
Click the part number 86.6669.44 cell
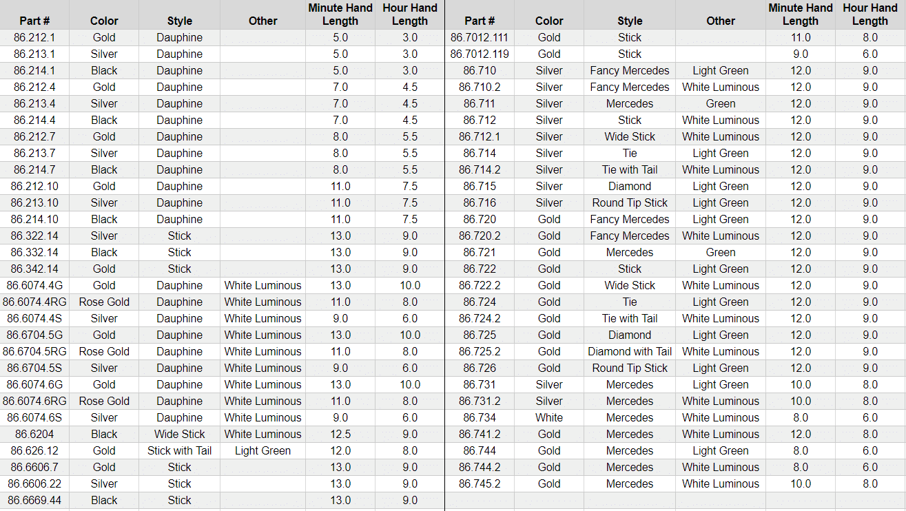coord(34,500)
